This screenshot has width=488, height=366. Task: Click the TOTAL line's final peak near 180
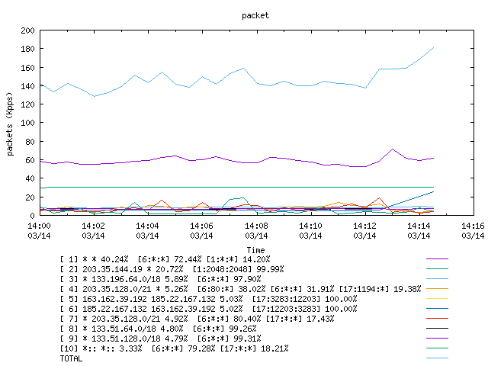point(433,48)
